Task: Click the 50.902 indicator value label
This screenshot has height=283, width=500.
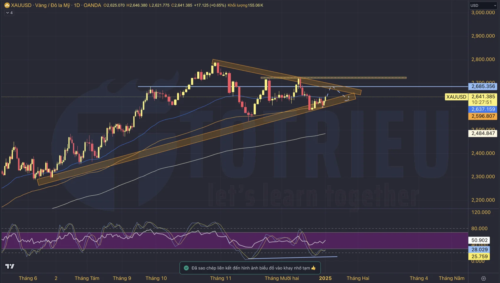Action: 479,240
